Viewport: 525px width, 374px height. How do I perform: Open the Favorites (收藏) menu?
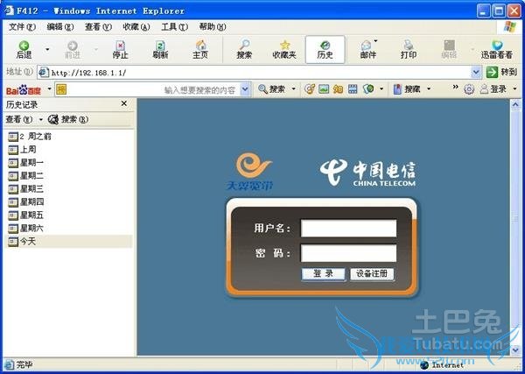click(136, 27)
